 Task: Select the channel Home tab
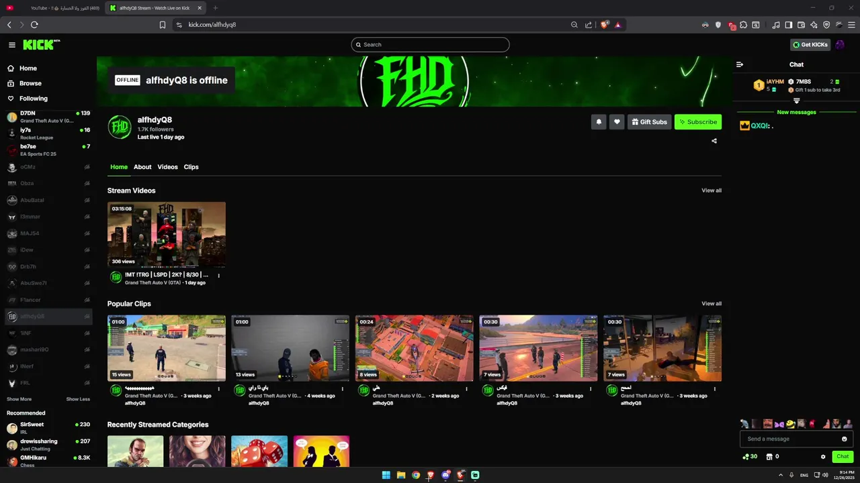tap(119, 167)
